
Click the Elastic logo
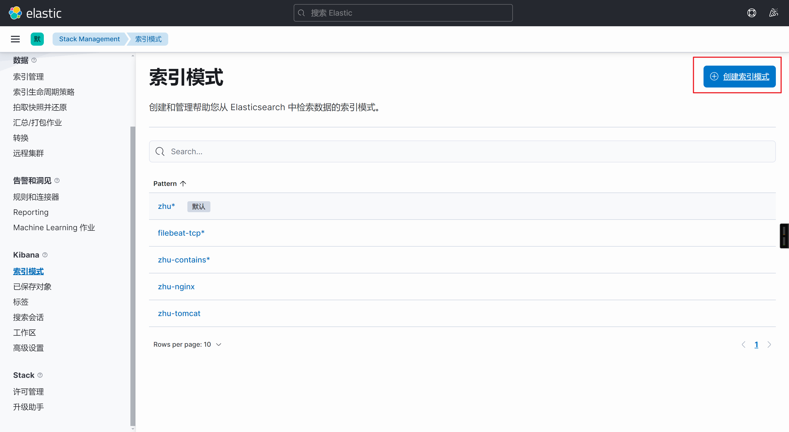35,13
